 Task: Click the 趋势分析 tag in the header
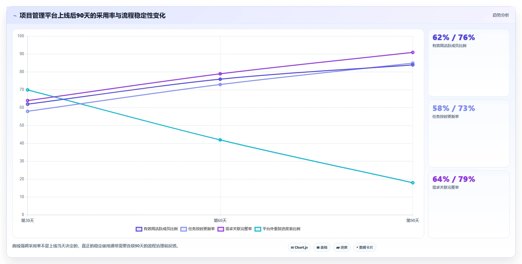[x=501, y=15]
